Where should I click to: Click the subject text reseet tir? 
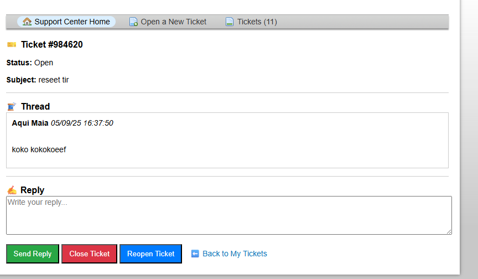tap(54, 80)
